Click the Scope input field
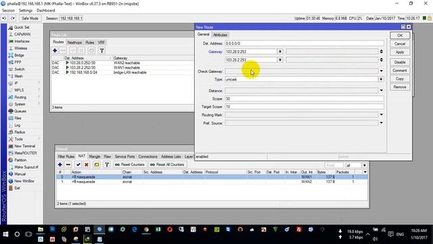This screenshot has height=244, width=433. (304, 99)
